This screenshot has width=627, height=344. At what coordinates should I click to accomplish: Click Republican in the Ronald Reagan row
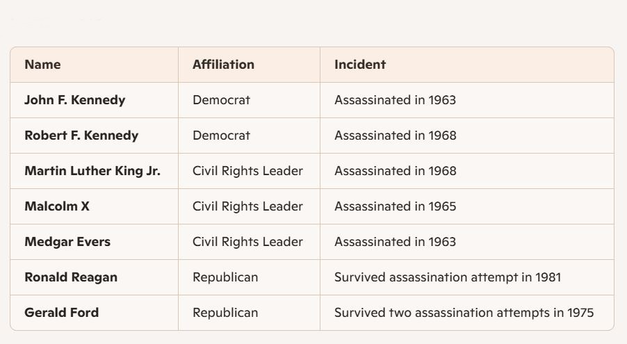click(x=225, y=277)
